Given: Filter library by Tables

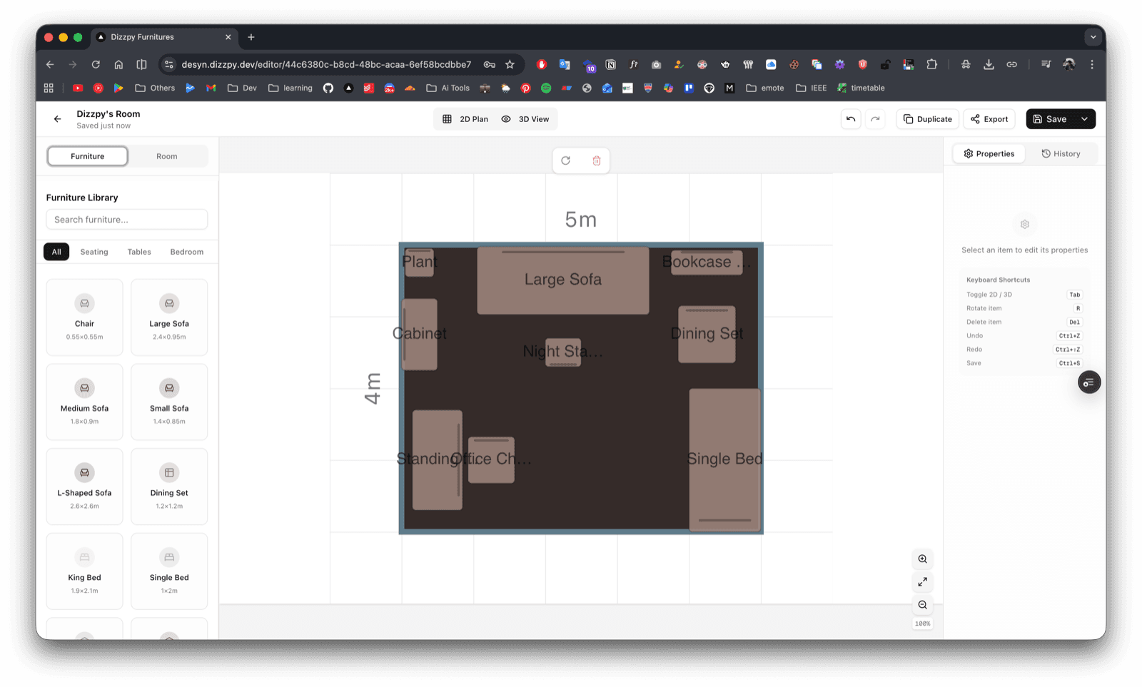Looking at the screenshot, I should coord(139,252).
